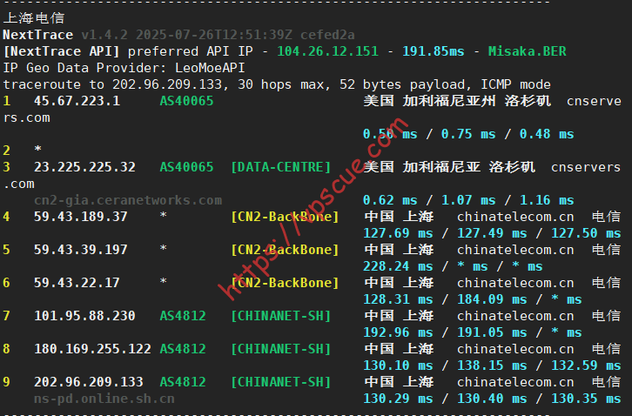
Task: Click hop 5 IP address 59.43.39.197
Action: 81,250
